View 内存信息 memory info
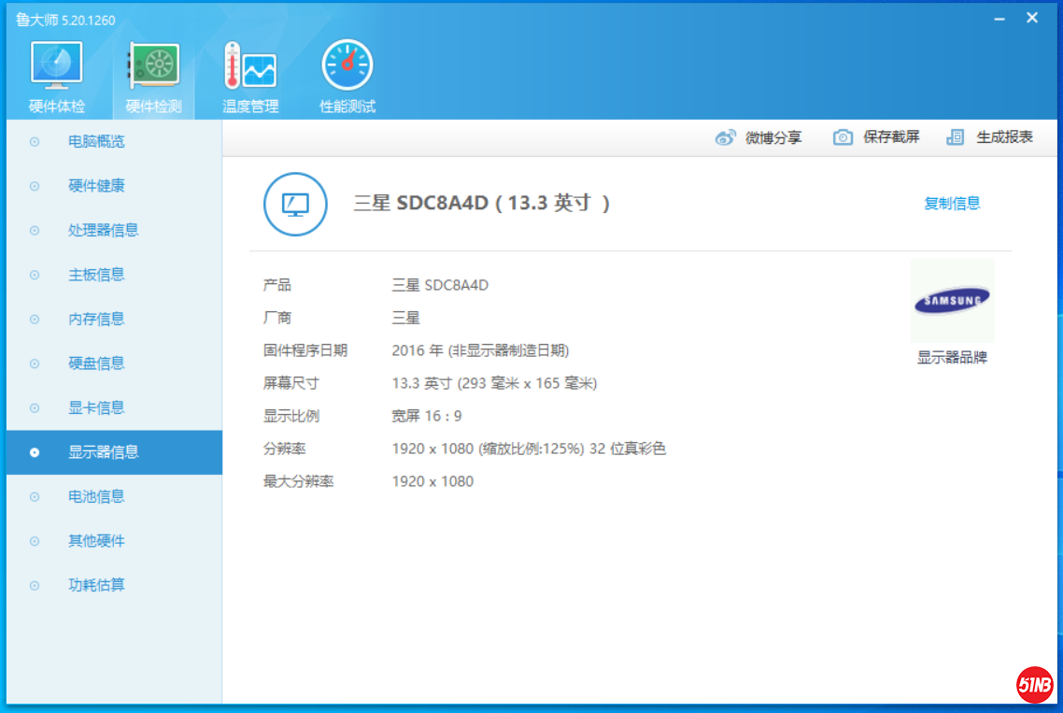Viewport: 1063px width, 713px height. [x=96, y=320]
